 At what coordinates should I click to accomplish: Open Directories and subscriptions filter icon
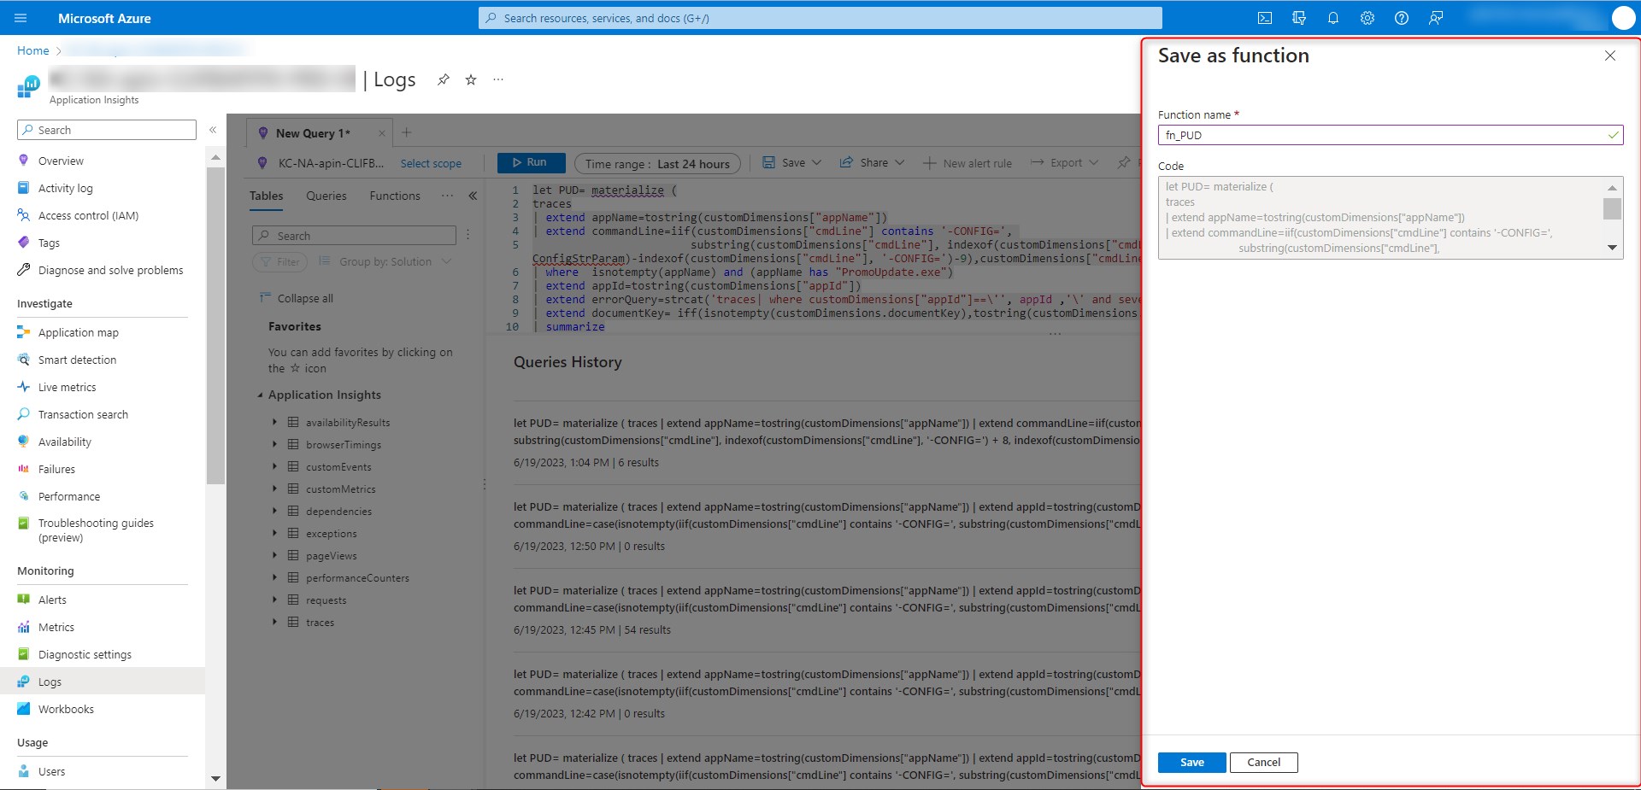point(1299,18)
